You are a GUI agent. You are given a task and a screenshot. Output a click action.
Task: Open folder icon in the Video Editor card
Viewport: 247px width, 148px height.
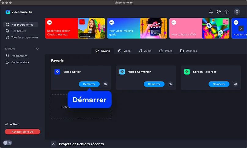coord(105,84)
